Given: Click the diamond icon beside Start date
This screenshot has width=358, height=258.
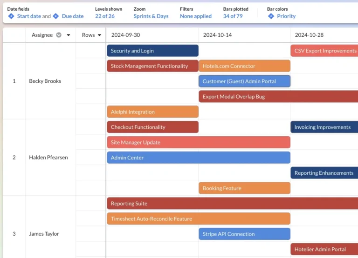Looking at the screenshot, I should [x=11, y=16].
